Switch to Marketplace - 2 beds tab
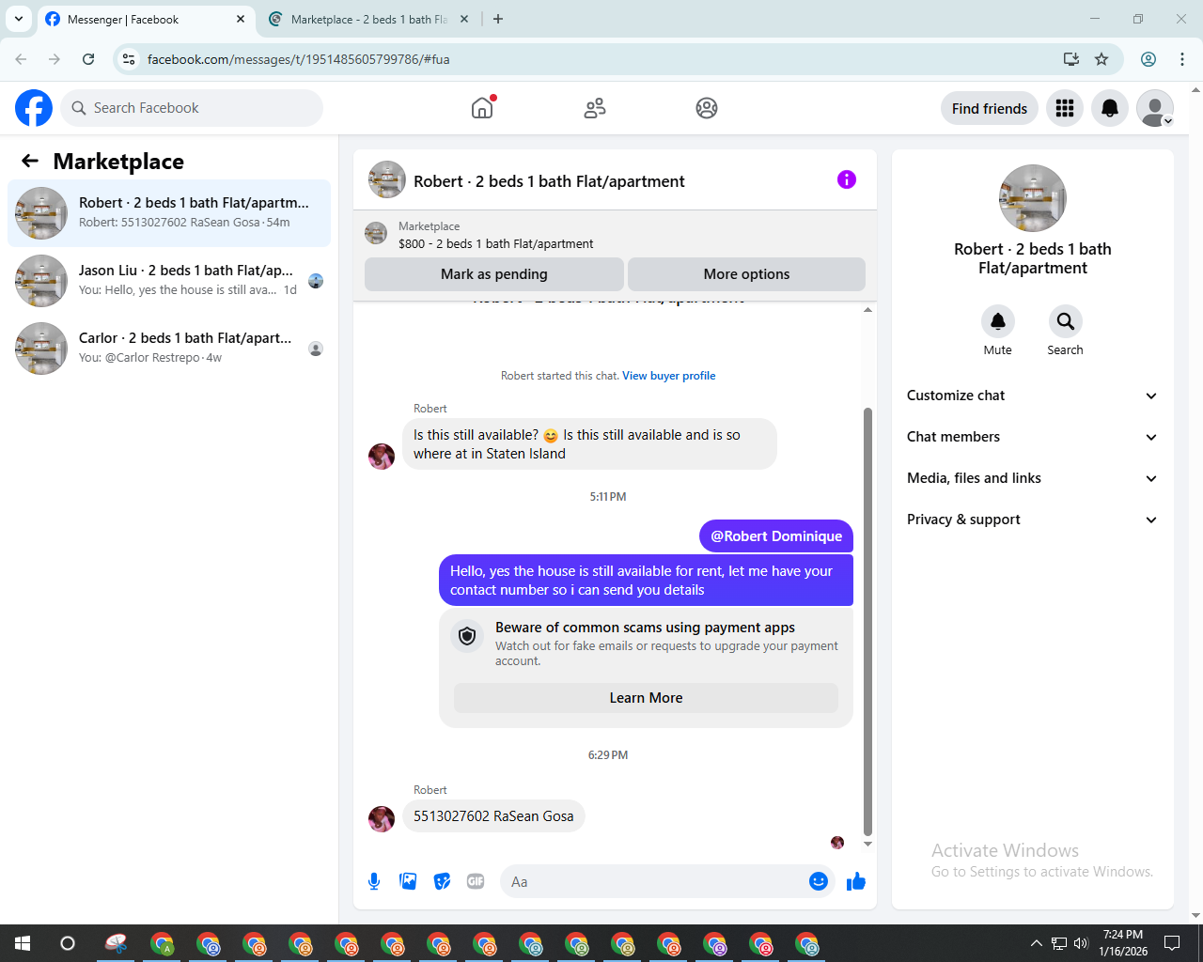The height and width of the screenshot is (962, 1203). click(x=369, y=19)
